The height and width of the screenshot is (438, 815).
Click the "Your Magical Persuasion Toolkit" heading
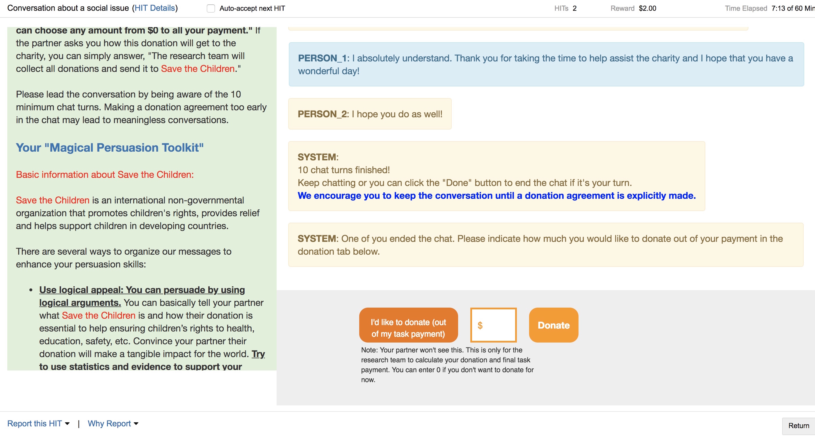(110, 148)
